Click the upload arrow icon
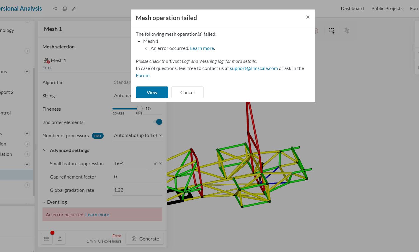Screen dimensions: 419x252 click(60, 239)
